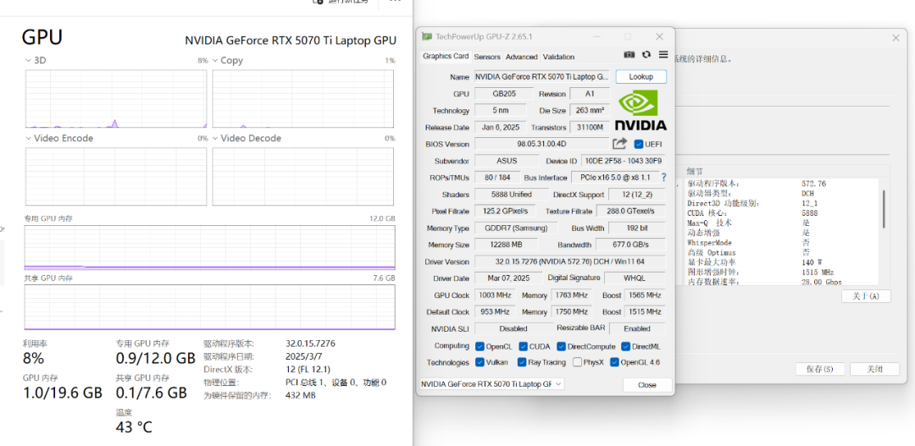Click the BIOS export share icon

point(619,143)
